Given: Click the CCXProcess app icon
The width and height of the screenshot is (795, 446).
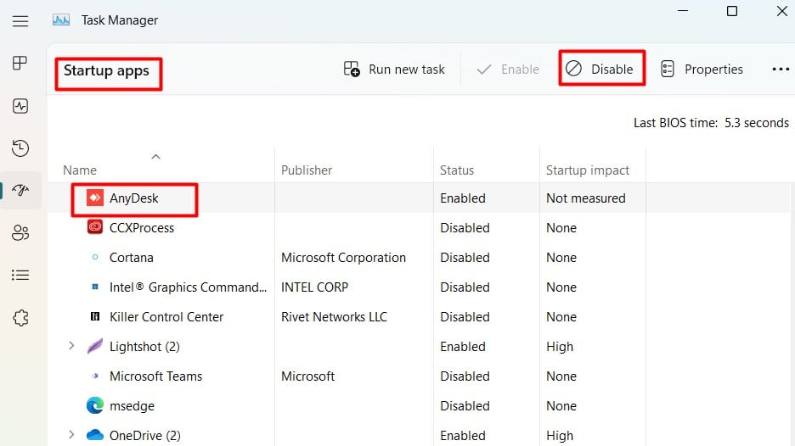Looking at the screenshot, I should coord(95,226).
